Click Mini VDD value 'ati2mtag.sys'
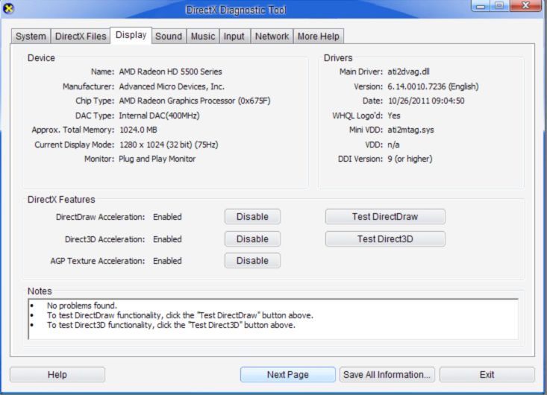The image size is (547, 395). 410,130
